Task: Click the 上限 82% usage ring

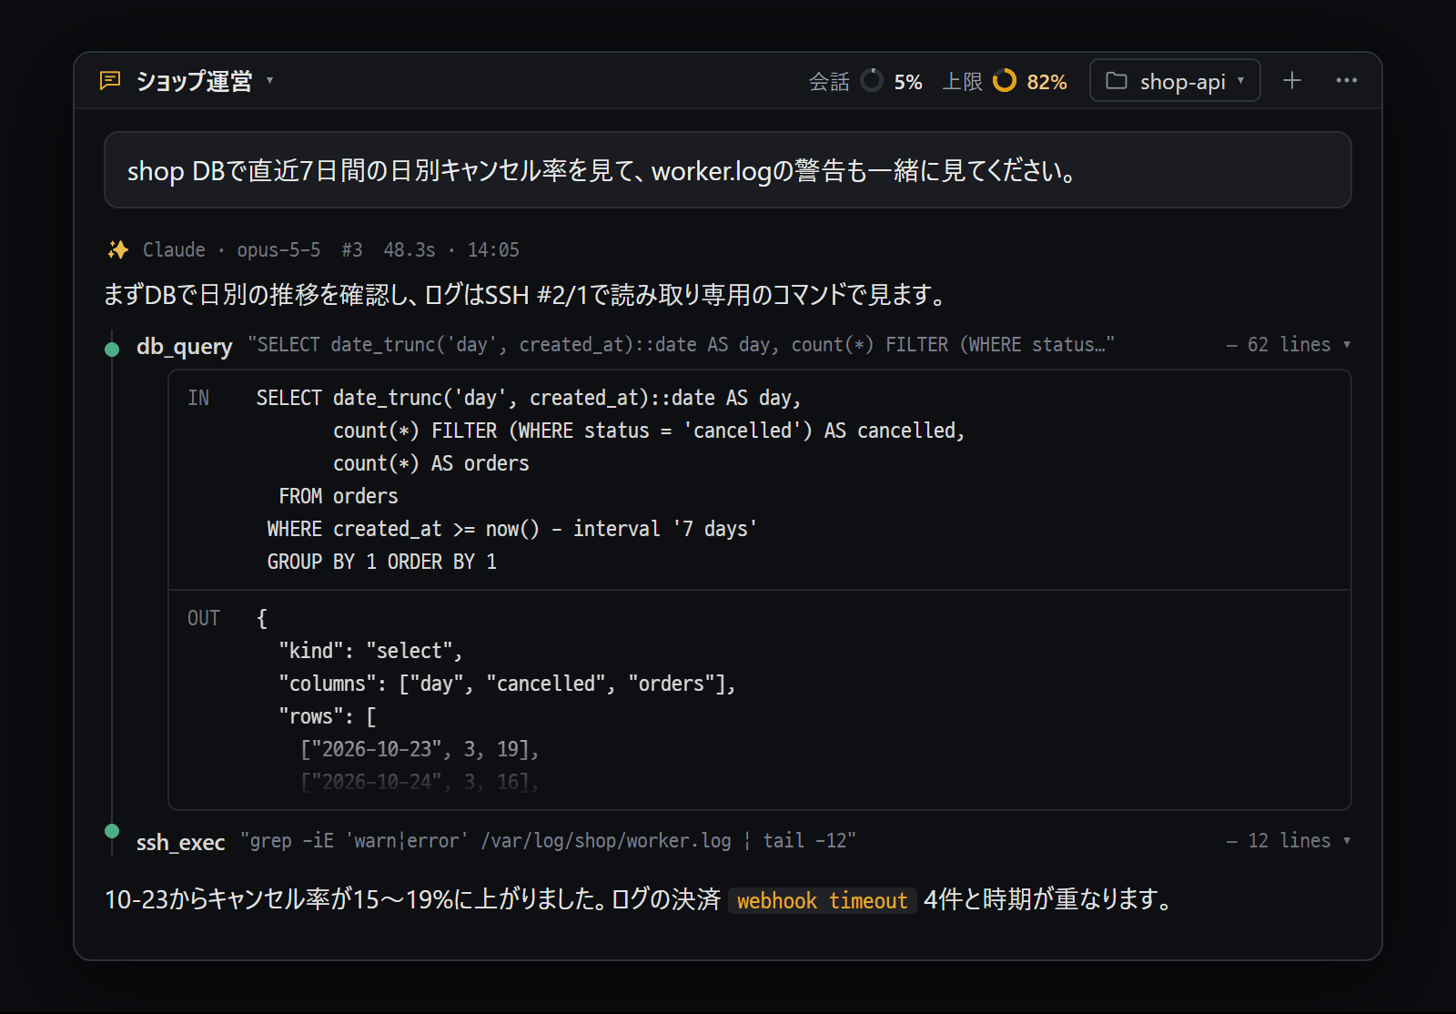Action: point(1005,80)
